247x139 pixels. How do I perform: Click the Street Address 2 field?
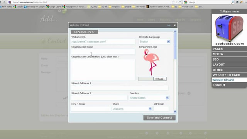[99, 98]
